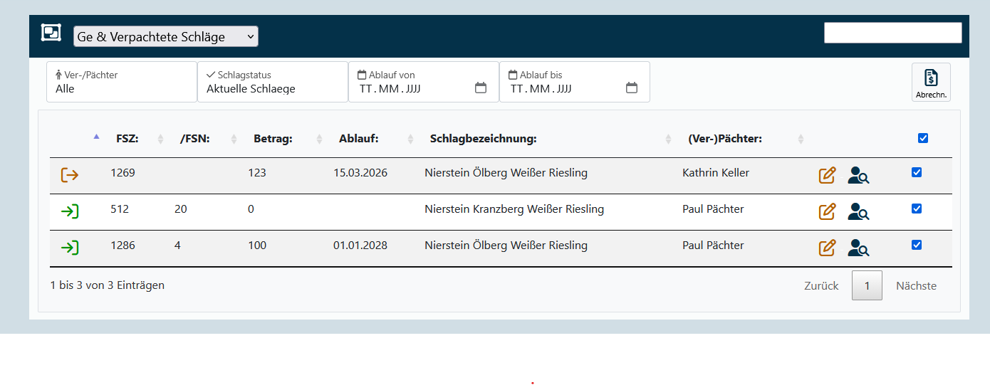Go to the Nächste page
The image size is (990, 385).
click(x=916, y=285)
